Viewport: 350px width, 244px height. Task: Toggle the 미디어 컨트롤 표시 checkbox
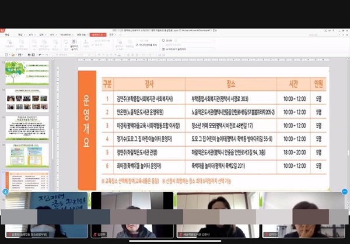138,44
